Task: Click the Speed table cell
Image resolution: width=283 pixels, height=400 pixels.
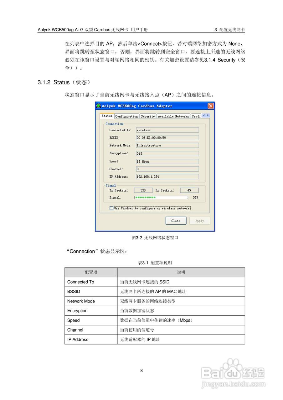Action: [91, 320]
